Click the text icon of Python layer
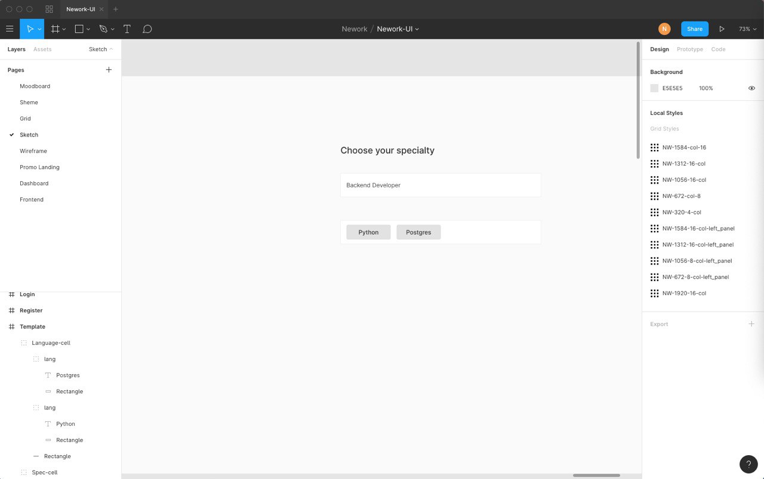Image resolution: width=764 pixels, height=479 pixels. [x=48, y=424]
